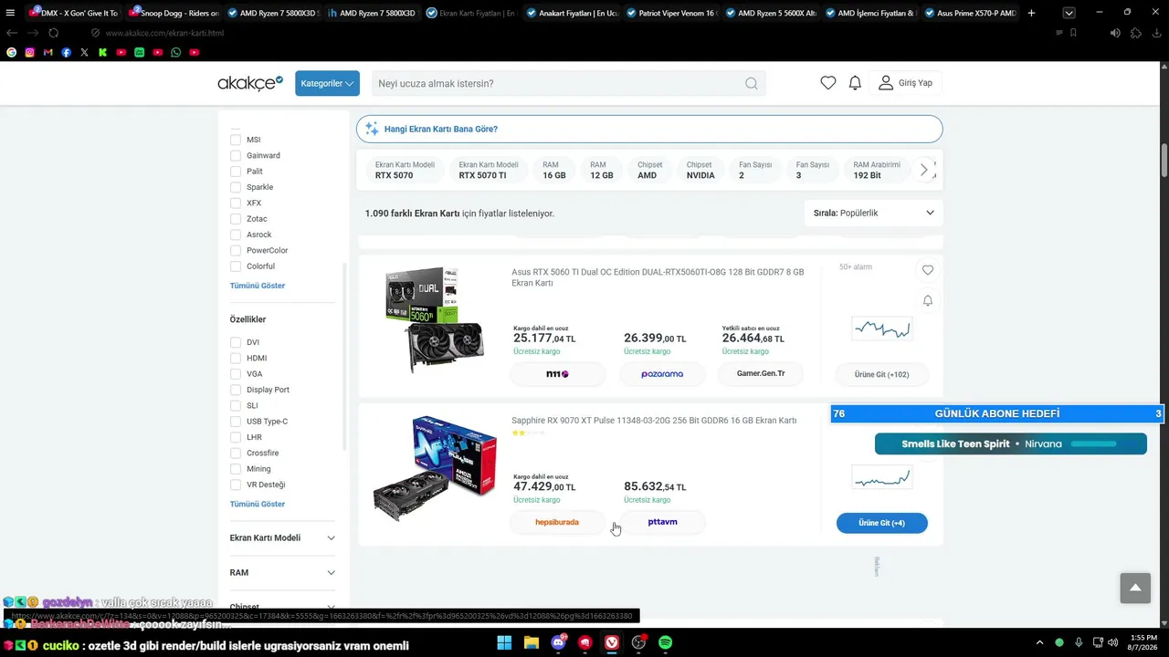Show next filter chips with right arrow
This screenshot has height=657, width=1169.
tap(924, 170)
